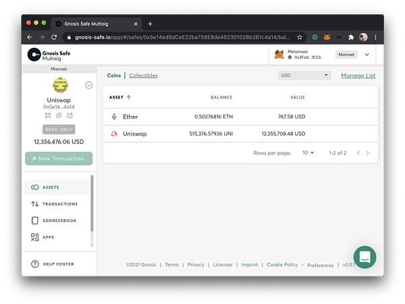Open the Privacy footer link
Viewport: 405px width, 304px height.
[x=196, y=265]
